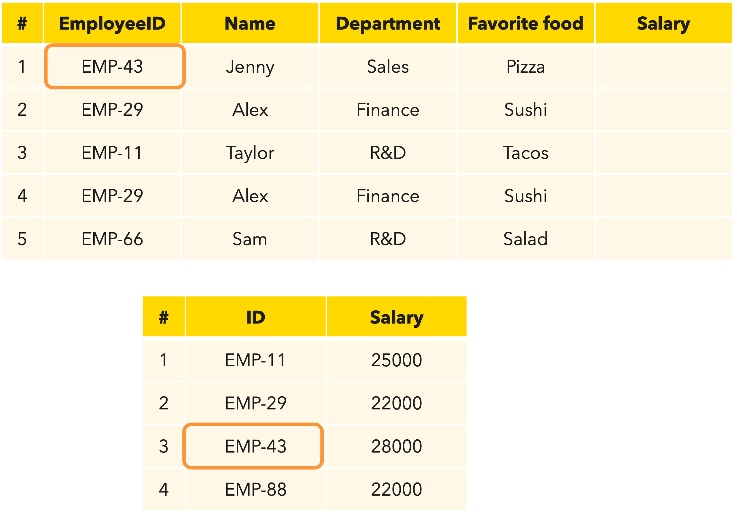
Task: Click the Taylor name cell
Action: pyautogui.click(x=250, y=153)
